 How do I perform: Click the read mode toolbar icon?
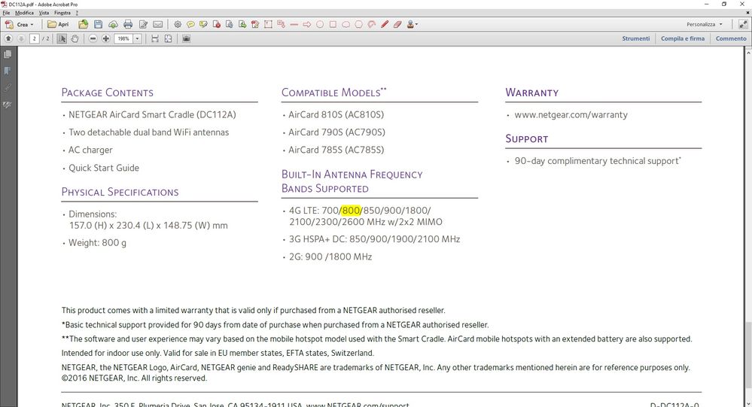pos(187,38)
